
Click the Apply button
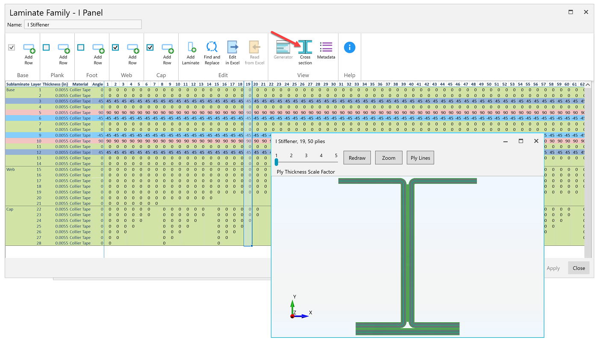(553, 268)
